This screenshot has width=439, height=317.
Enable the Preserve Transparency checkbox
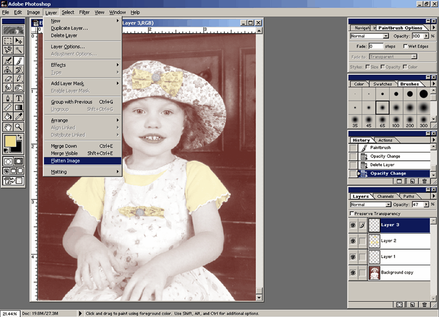352,213
